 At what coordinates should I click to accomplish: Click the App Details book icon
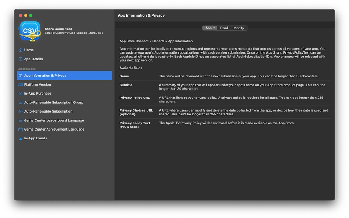[x=21, y=58]
